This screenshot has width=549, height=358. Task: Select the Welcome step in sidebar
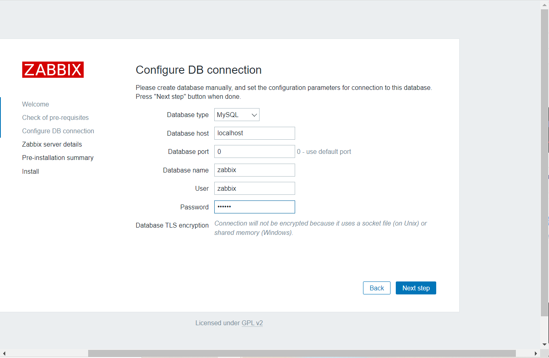click(36, 104)
